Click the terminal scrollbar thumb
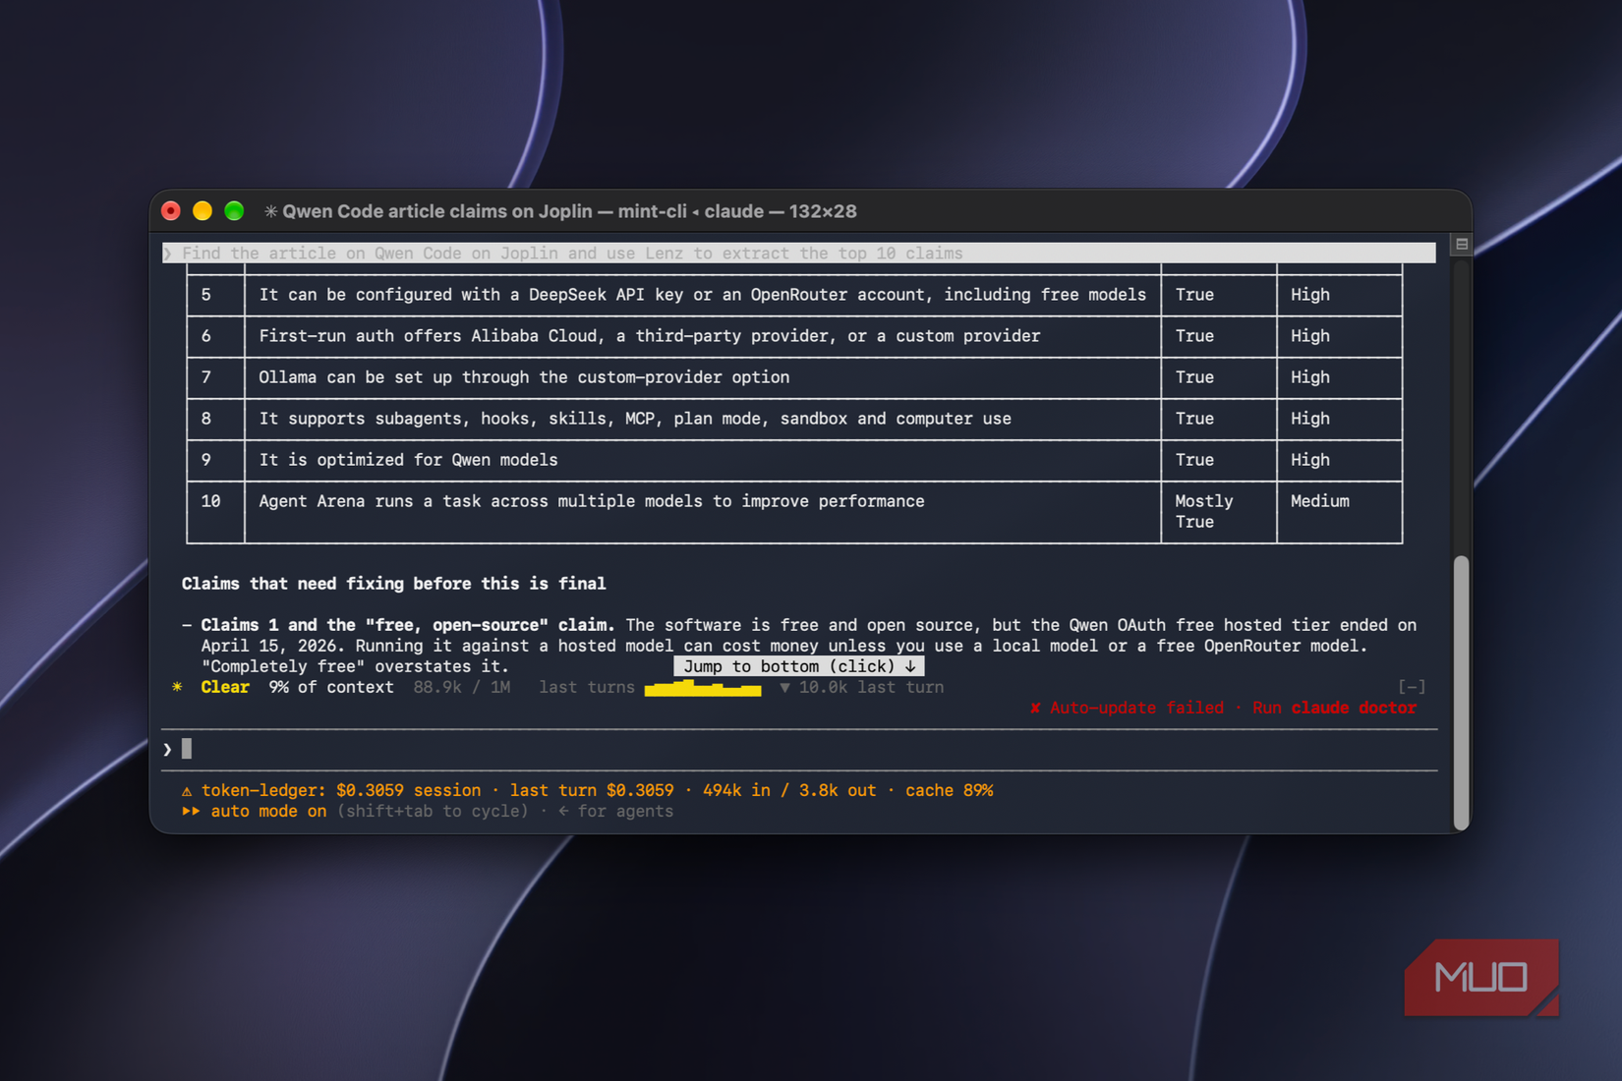1622x1081 pixels. (x=1461, y=692)
